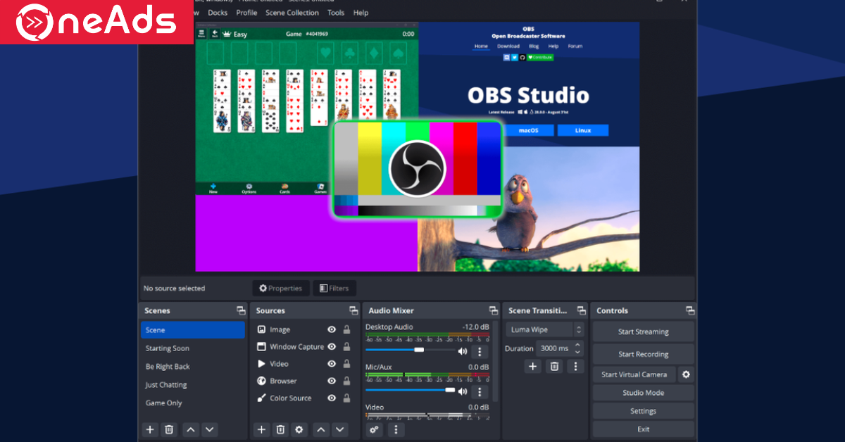Start the Virtual Camera
Image resolution: width=845 pixels, height=442 pixels.
pyautogui.click(x=634, y=374)
